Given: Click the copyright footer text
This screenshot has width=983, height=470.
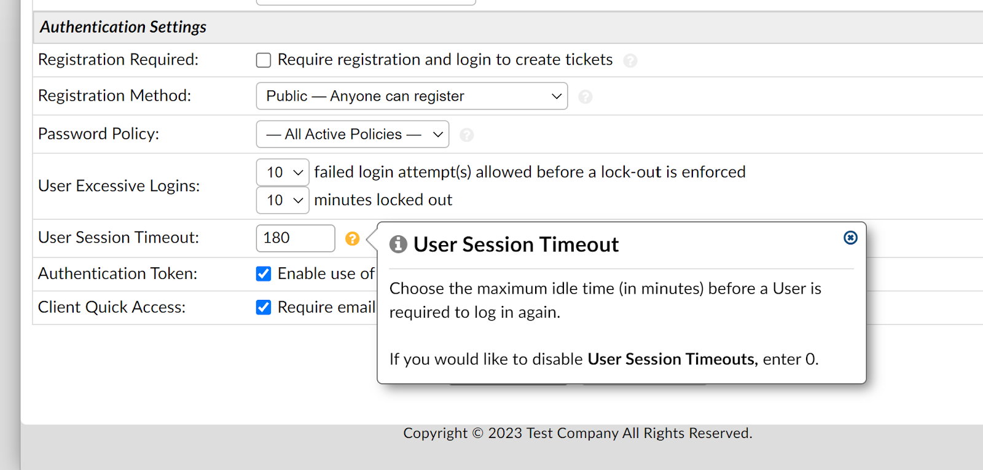Looking at the screenshot, I should 578,433.
